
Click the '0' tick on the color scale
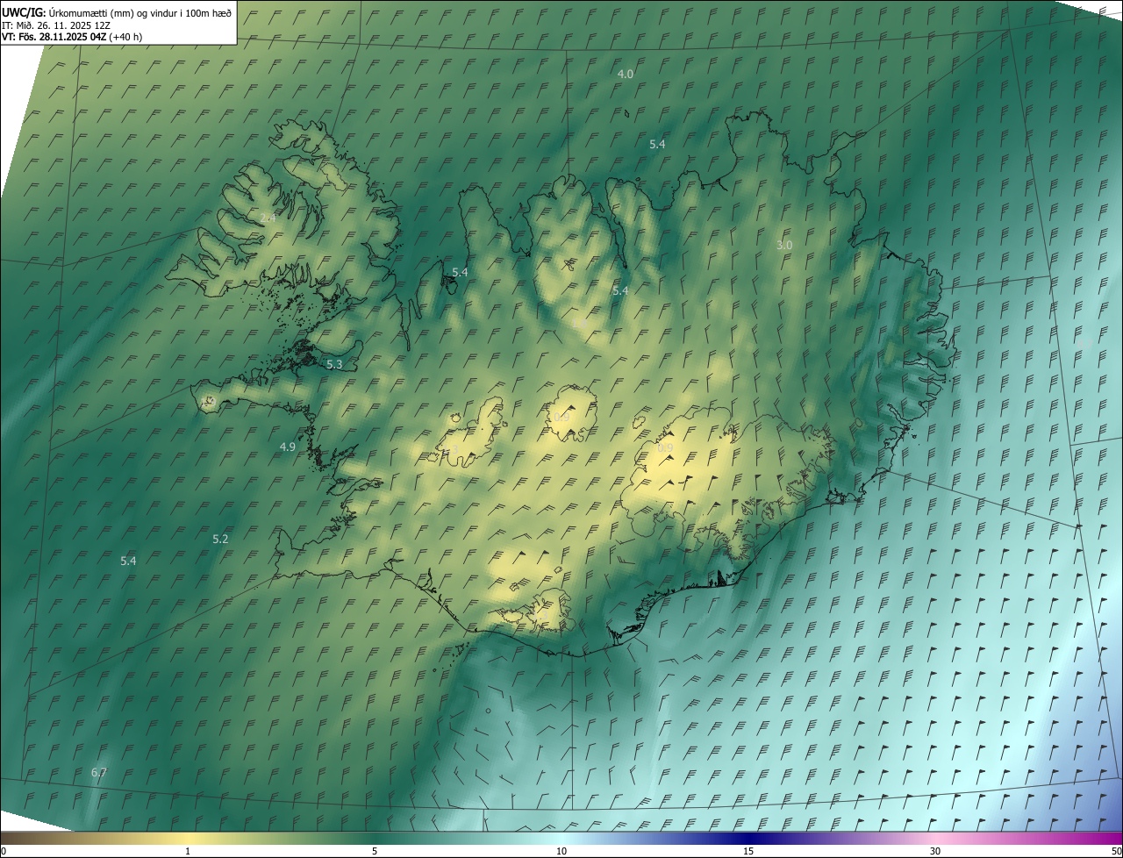(x=4, y=852)
